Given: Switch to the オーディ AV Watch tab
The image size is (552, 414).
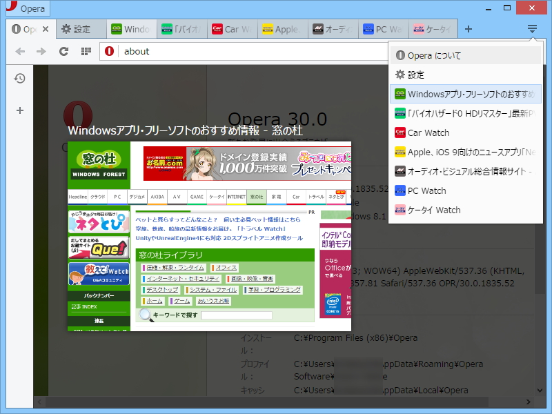Looking at the screenshot, I should click(333, 29).
